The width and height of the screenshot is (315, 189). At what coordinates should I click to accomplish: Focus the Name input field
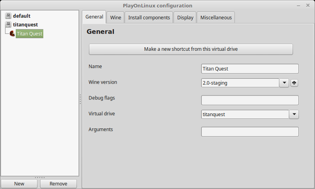[250, 69]
